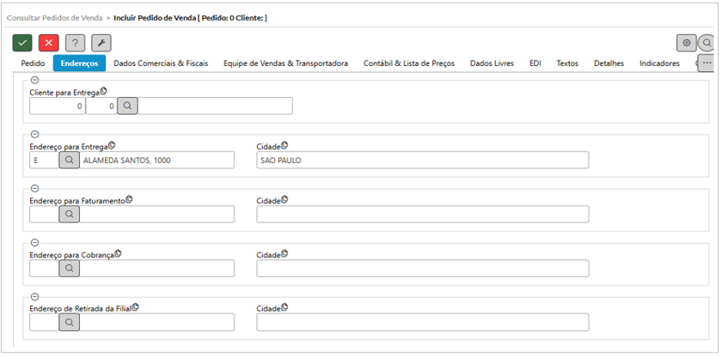Image resolution: width=722 pixels, height=357 pixels.
Task: Click the ALAMEDA SANTOS, 1000 address field
Action: (157, 160)
